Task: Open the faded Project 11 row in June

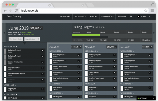Action: (x=24, y=80)
